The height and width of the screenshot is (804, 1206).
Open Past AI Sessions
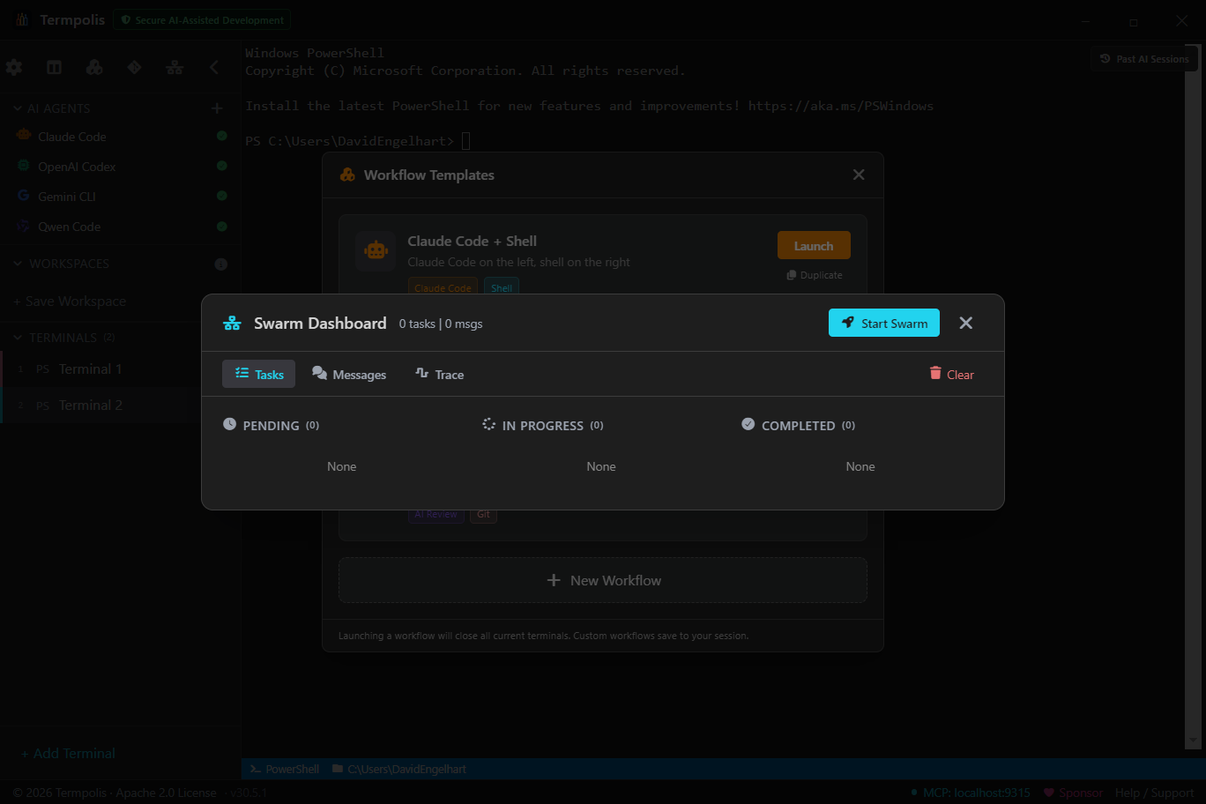click(x=1144, y=59)
